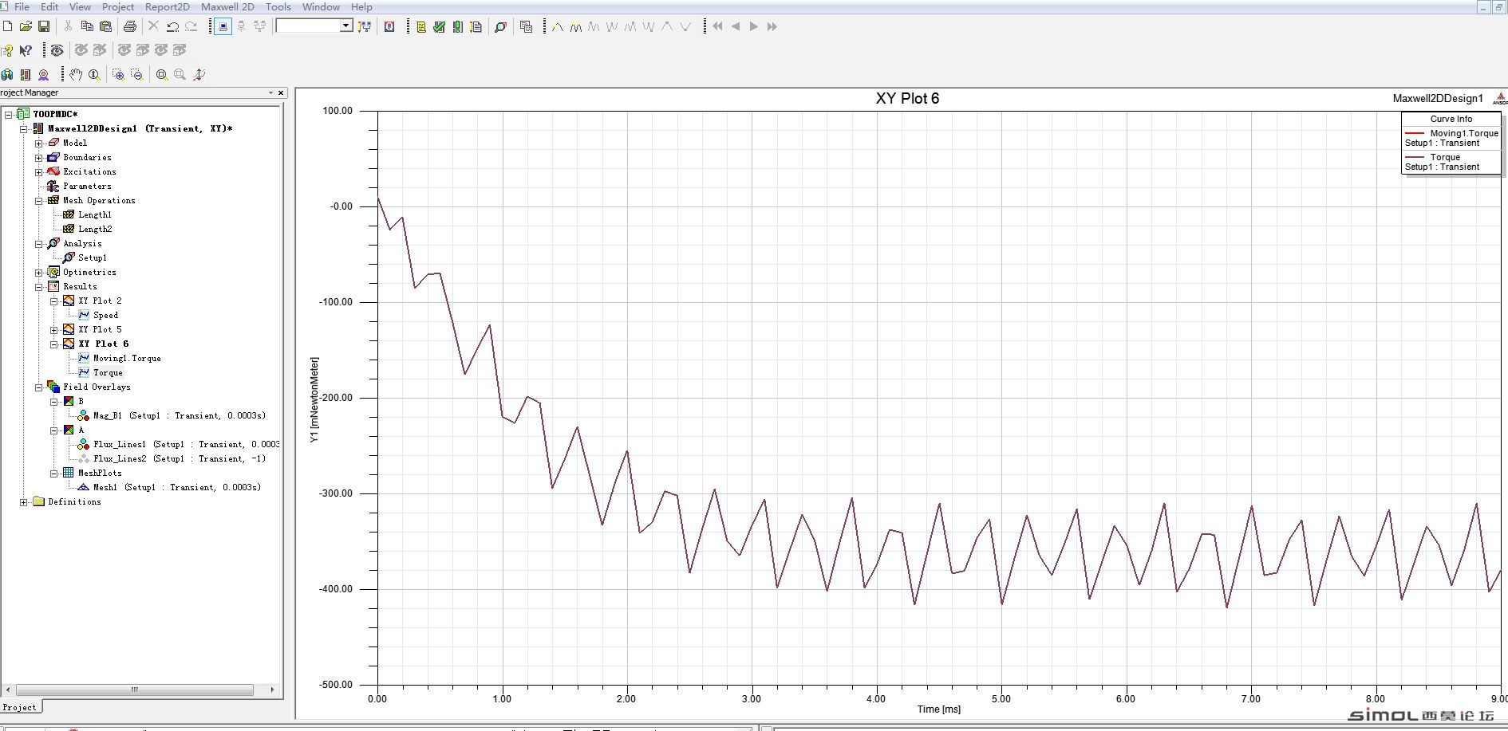
Task: Click the rewind-to-first double arrow icon
Action: click(x=717, y=26)
